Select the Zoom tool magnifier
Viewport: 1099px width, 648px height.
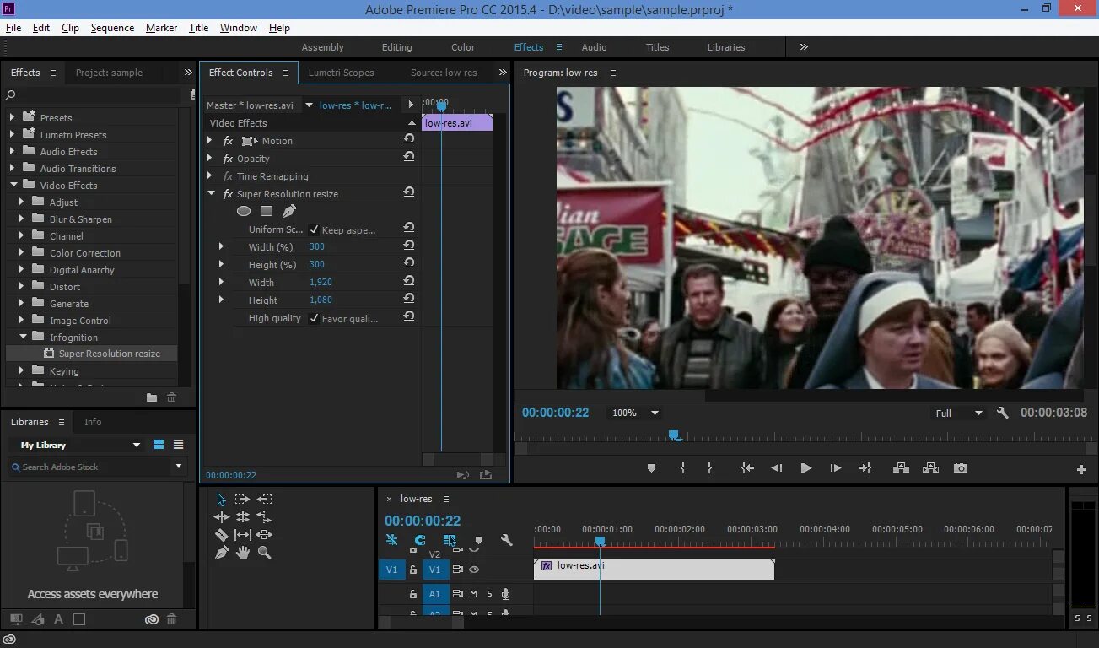click(x=264, y=553)
